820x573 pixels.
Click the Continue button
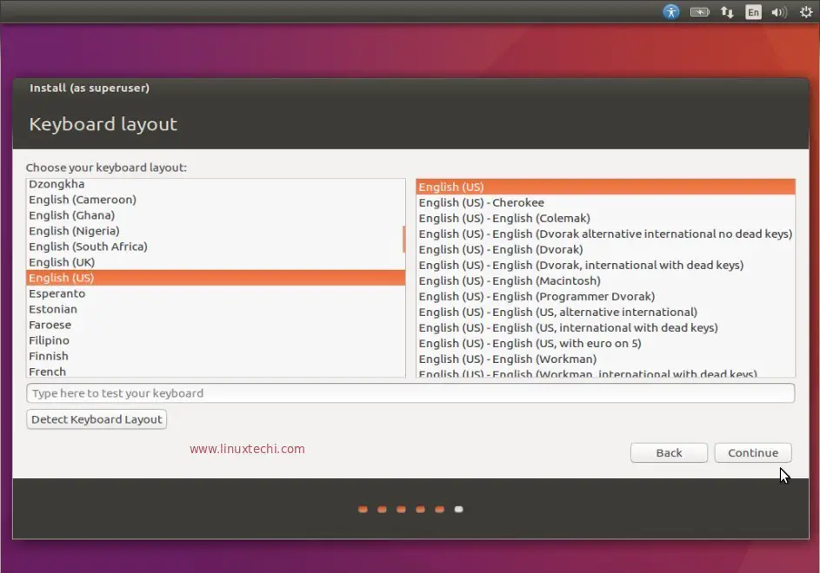tap(753, 452)
